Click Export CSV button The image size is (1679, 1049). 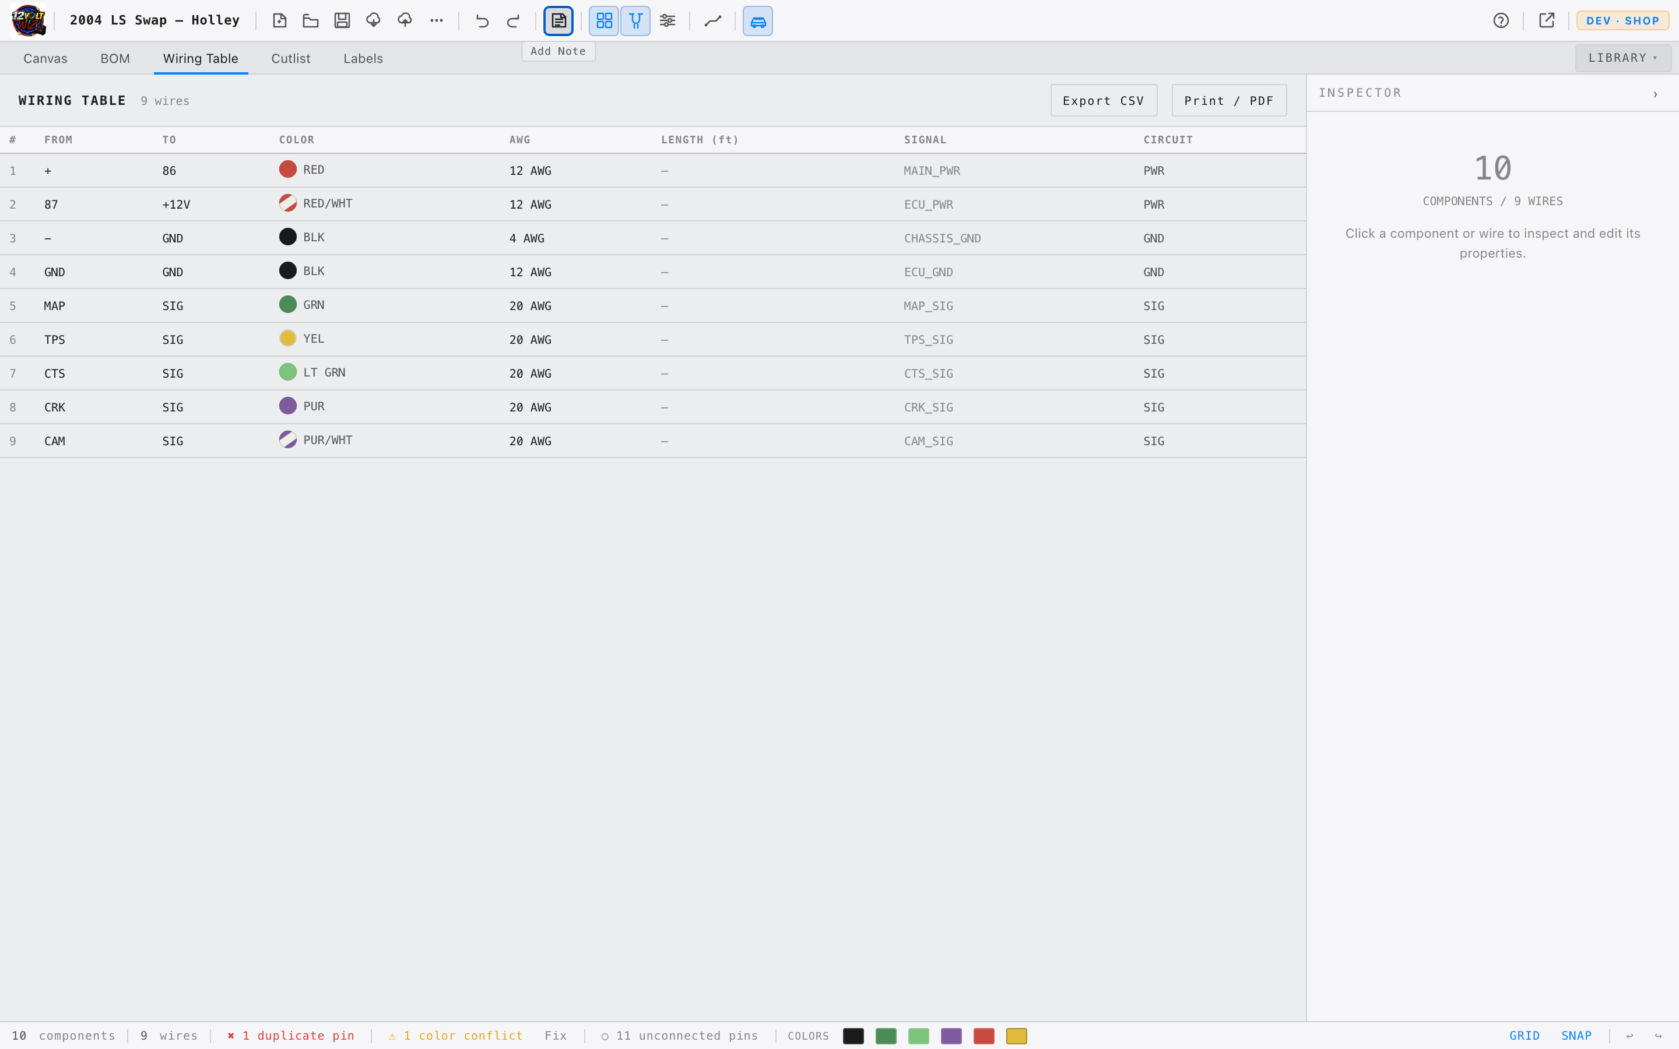[x=1103, y=101]
